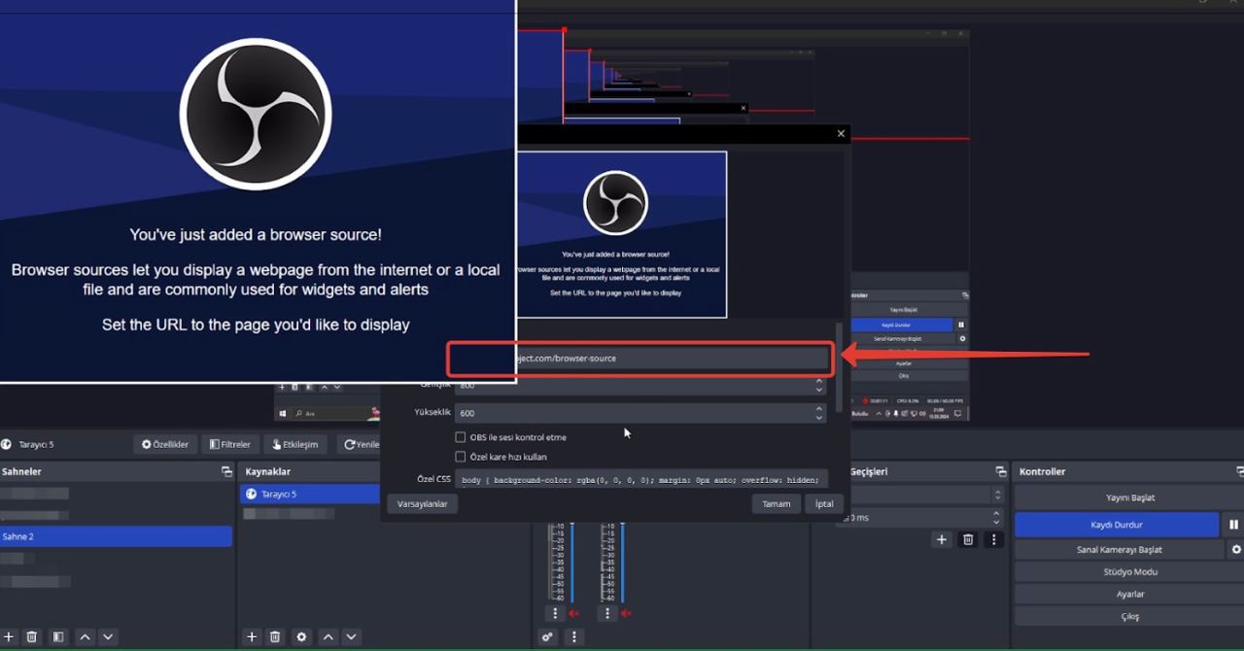Select the Etkileşim item in the source toolbar
This screenshot has width=1244, height=651.
[295, 444]
